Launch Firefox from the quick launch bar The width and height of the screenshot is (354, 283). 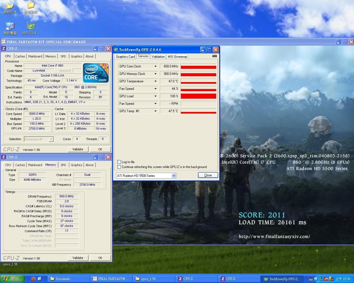click(x=33, y=279)
